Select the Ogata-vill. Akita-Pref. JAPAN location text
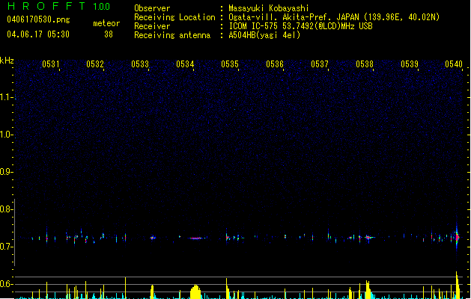This screenshot has width=471, height=299. tap(334, 17)
